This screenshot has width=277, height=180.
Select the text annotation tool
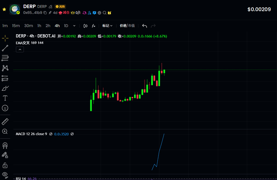[x=5, y=98]
